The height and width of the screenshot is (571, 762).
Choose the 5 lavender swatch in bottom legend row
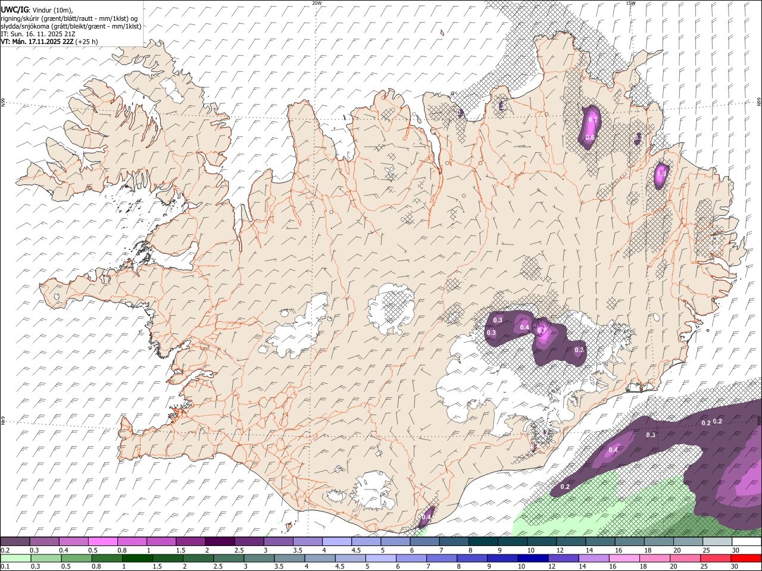(x=380, y=558)
